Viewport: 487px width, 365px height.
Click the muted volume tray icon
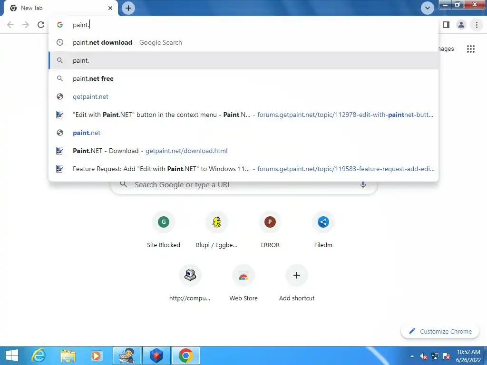coord(424,356)
